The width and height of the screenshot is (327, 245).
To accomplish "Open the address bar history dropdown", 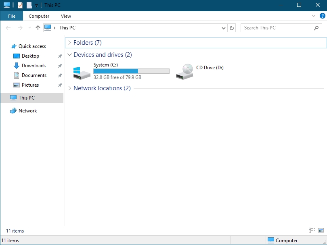I will tap(223, 28).
